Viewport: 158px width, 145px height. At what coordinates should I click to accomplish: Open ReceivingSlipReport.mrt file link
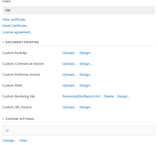81,96
